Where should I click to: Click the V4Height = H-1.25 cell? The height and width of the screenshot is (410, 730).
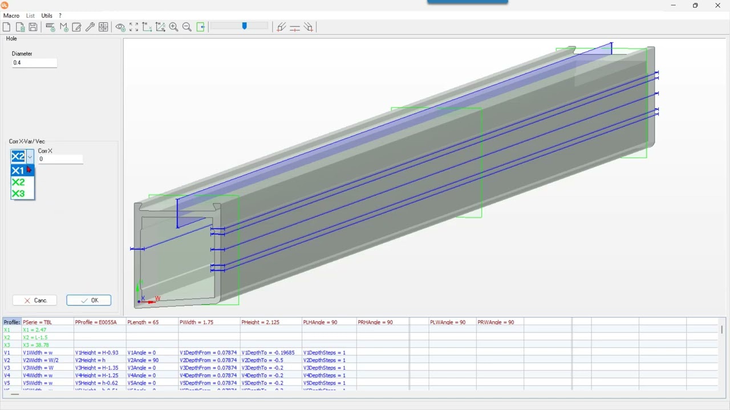coord(100,375)
